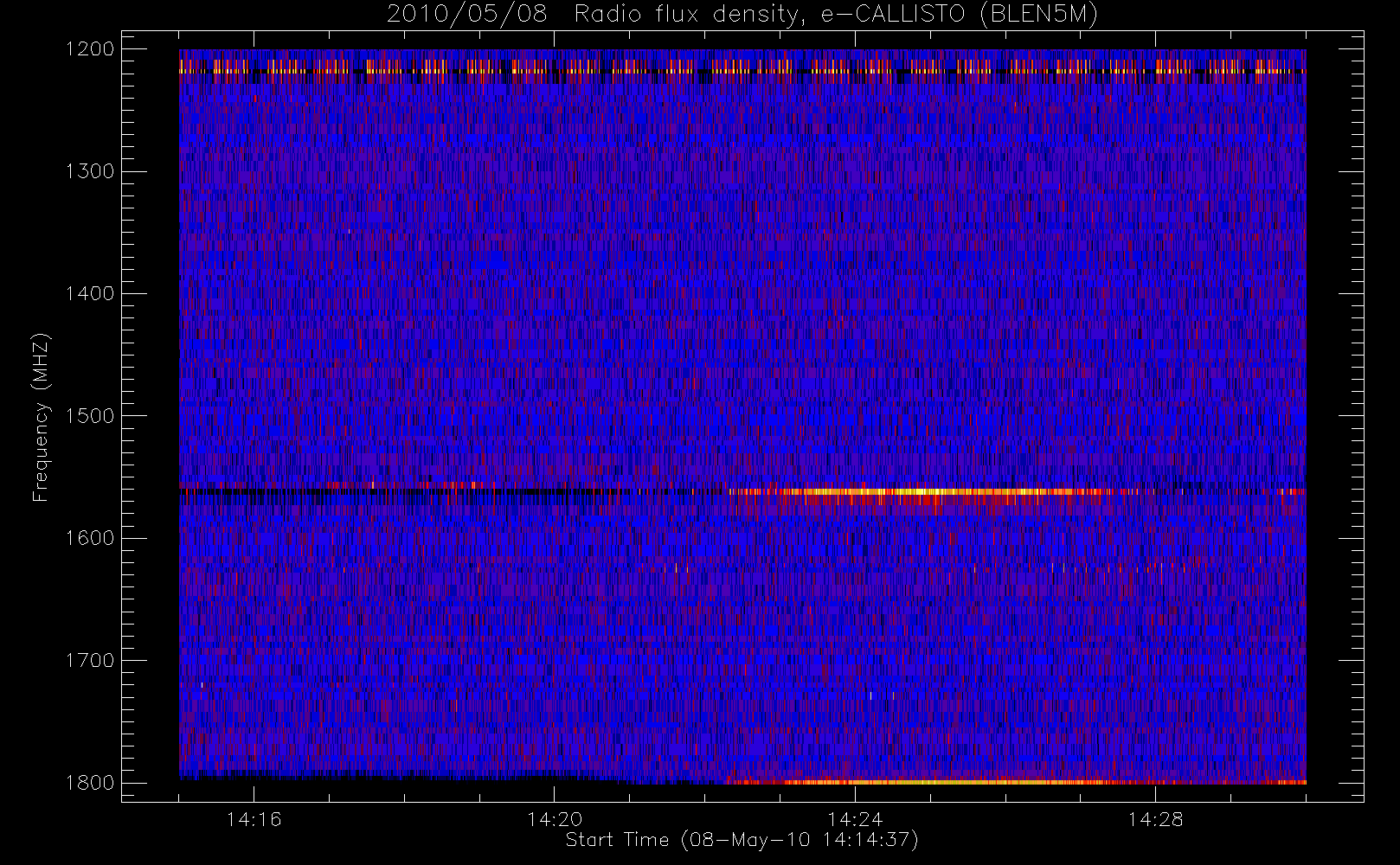Screen dimensions: 1400x865
Task: Click the 14:28 time tick label
Action: [x=1155, y=819]
